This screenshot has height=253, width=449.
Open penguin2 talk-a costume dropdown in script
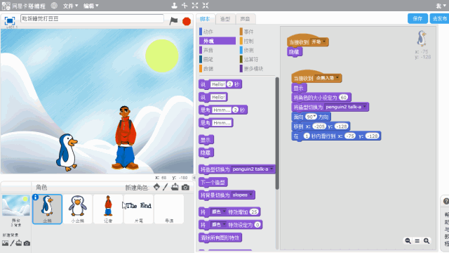365,107
